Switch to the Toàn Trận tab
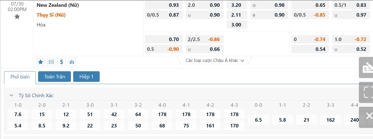373x139 pixels. 55,77
